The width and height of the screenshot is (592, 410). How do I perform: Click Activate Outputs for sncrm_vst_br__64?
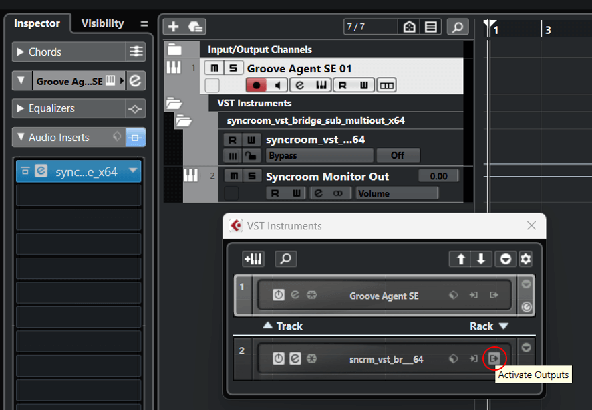coord(494,359)
